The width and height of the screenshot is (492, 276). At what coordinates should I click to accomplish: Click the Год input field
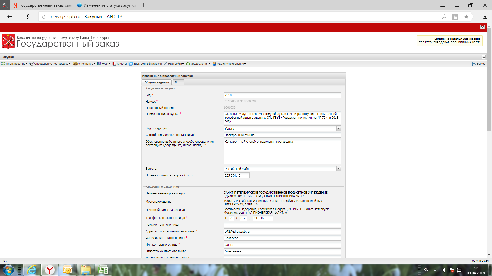point(282,95)
